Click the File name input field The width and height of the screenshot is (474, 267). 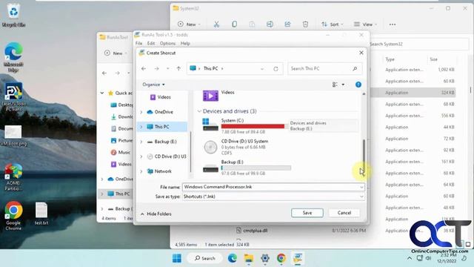[x=270, y=187]
